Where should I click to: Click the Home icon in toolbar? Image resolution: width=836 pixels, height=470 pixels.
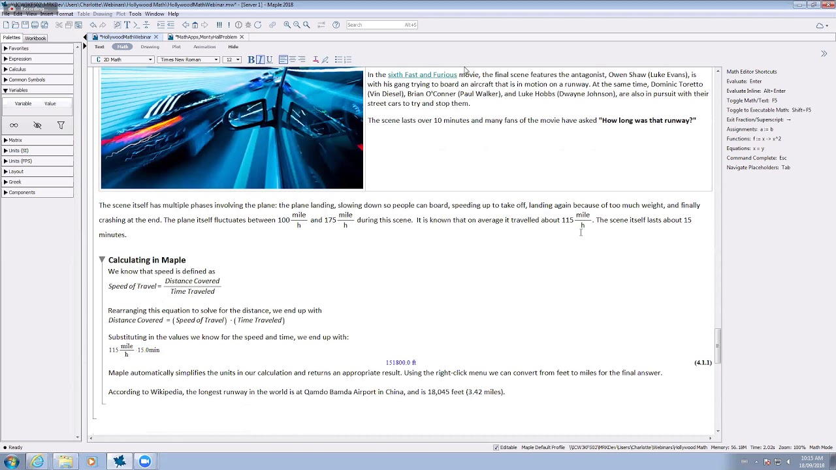pos(195,25)
